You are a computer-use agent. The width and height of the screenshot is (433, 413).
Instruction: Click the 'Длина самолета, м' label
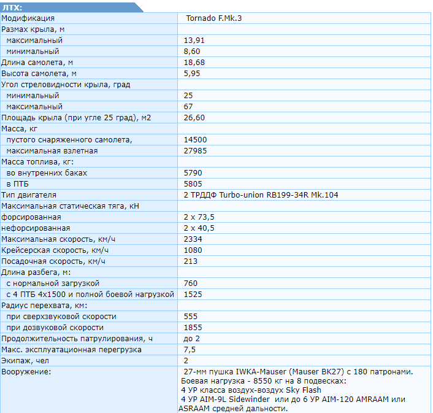[37, 63]
